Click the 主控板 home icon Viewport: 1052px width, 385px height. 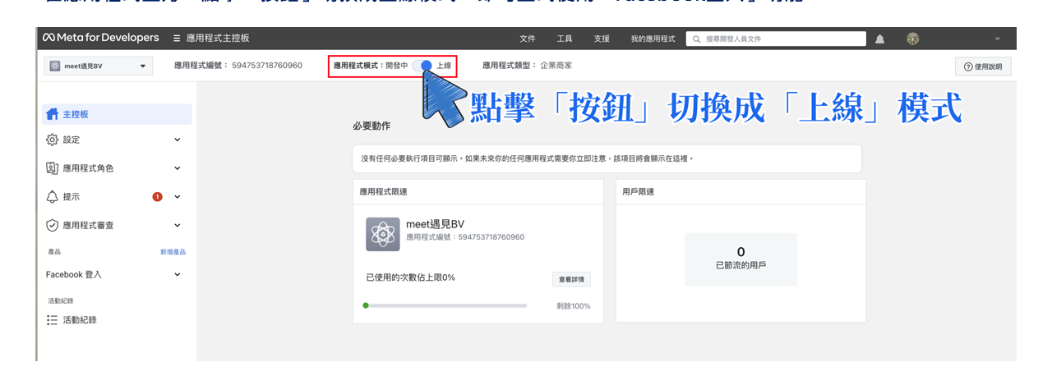[x=53, y=114]
